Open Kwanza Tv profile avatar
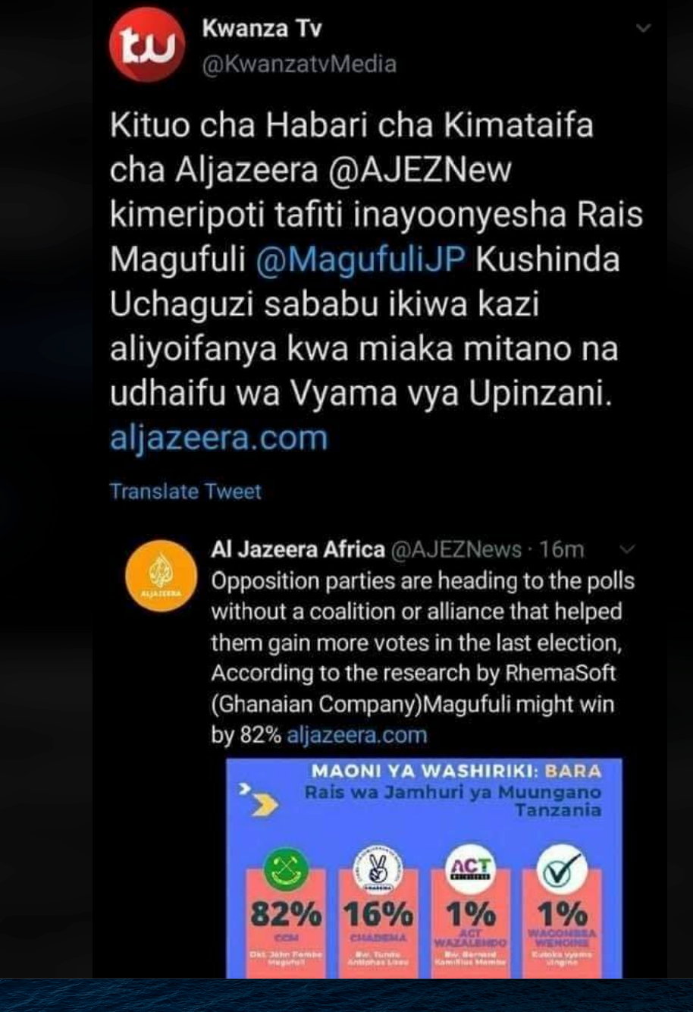Viewport: 693px width, 1012px height. point(147,45)
